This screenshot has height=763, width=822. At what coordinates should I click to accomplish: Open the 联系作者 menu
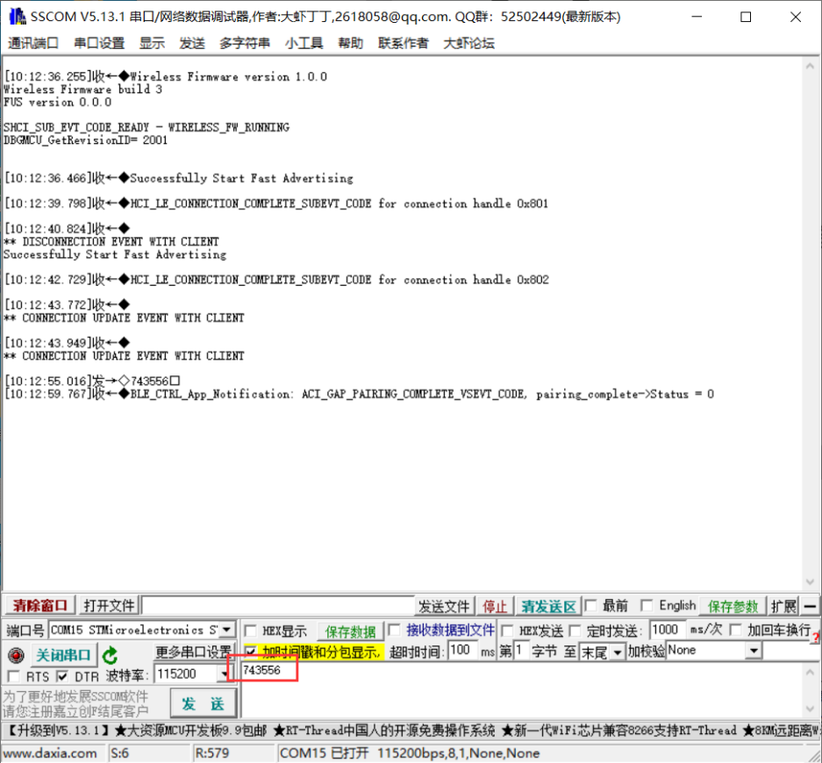(x=403, y=43)
